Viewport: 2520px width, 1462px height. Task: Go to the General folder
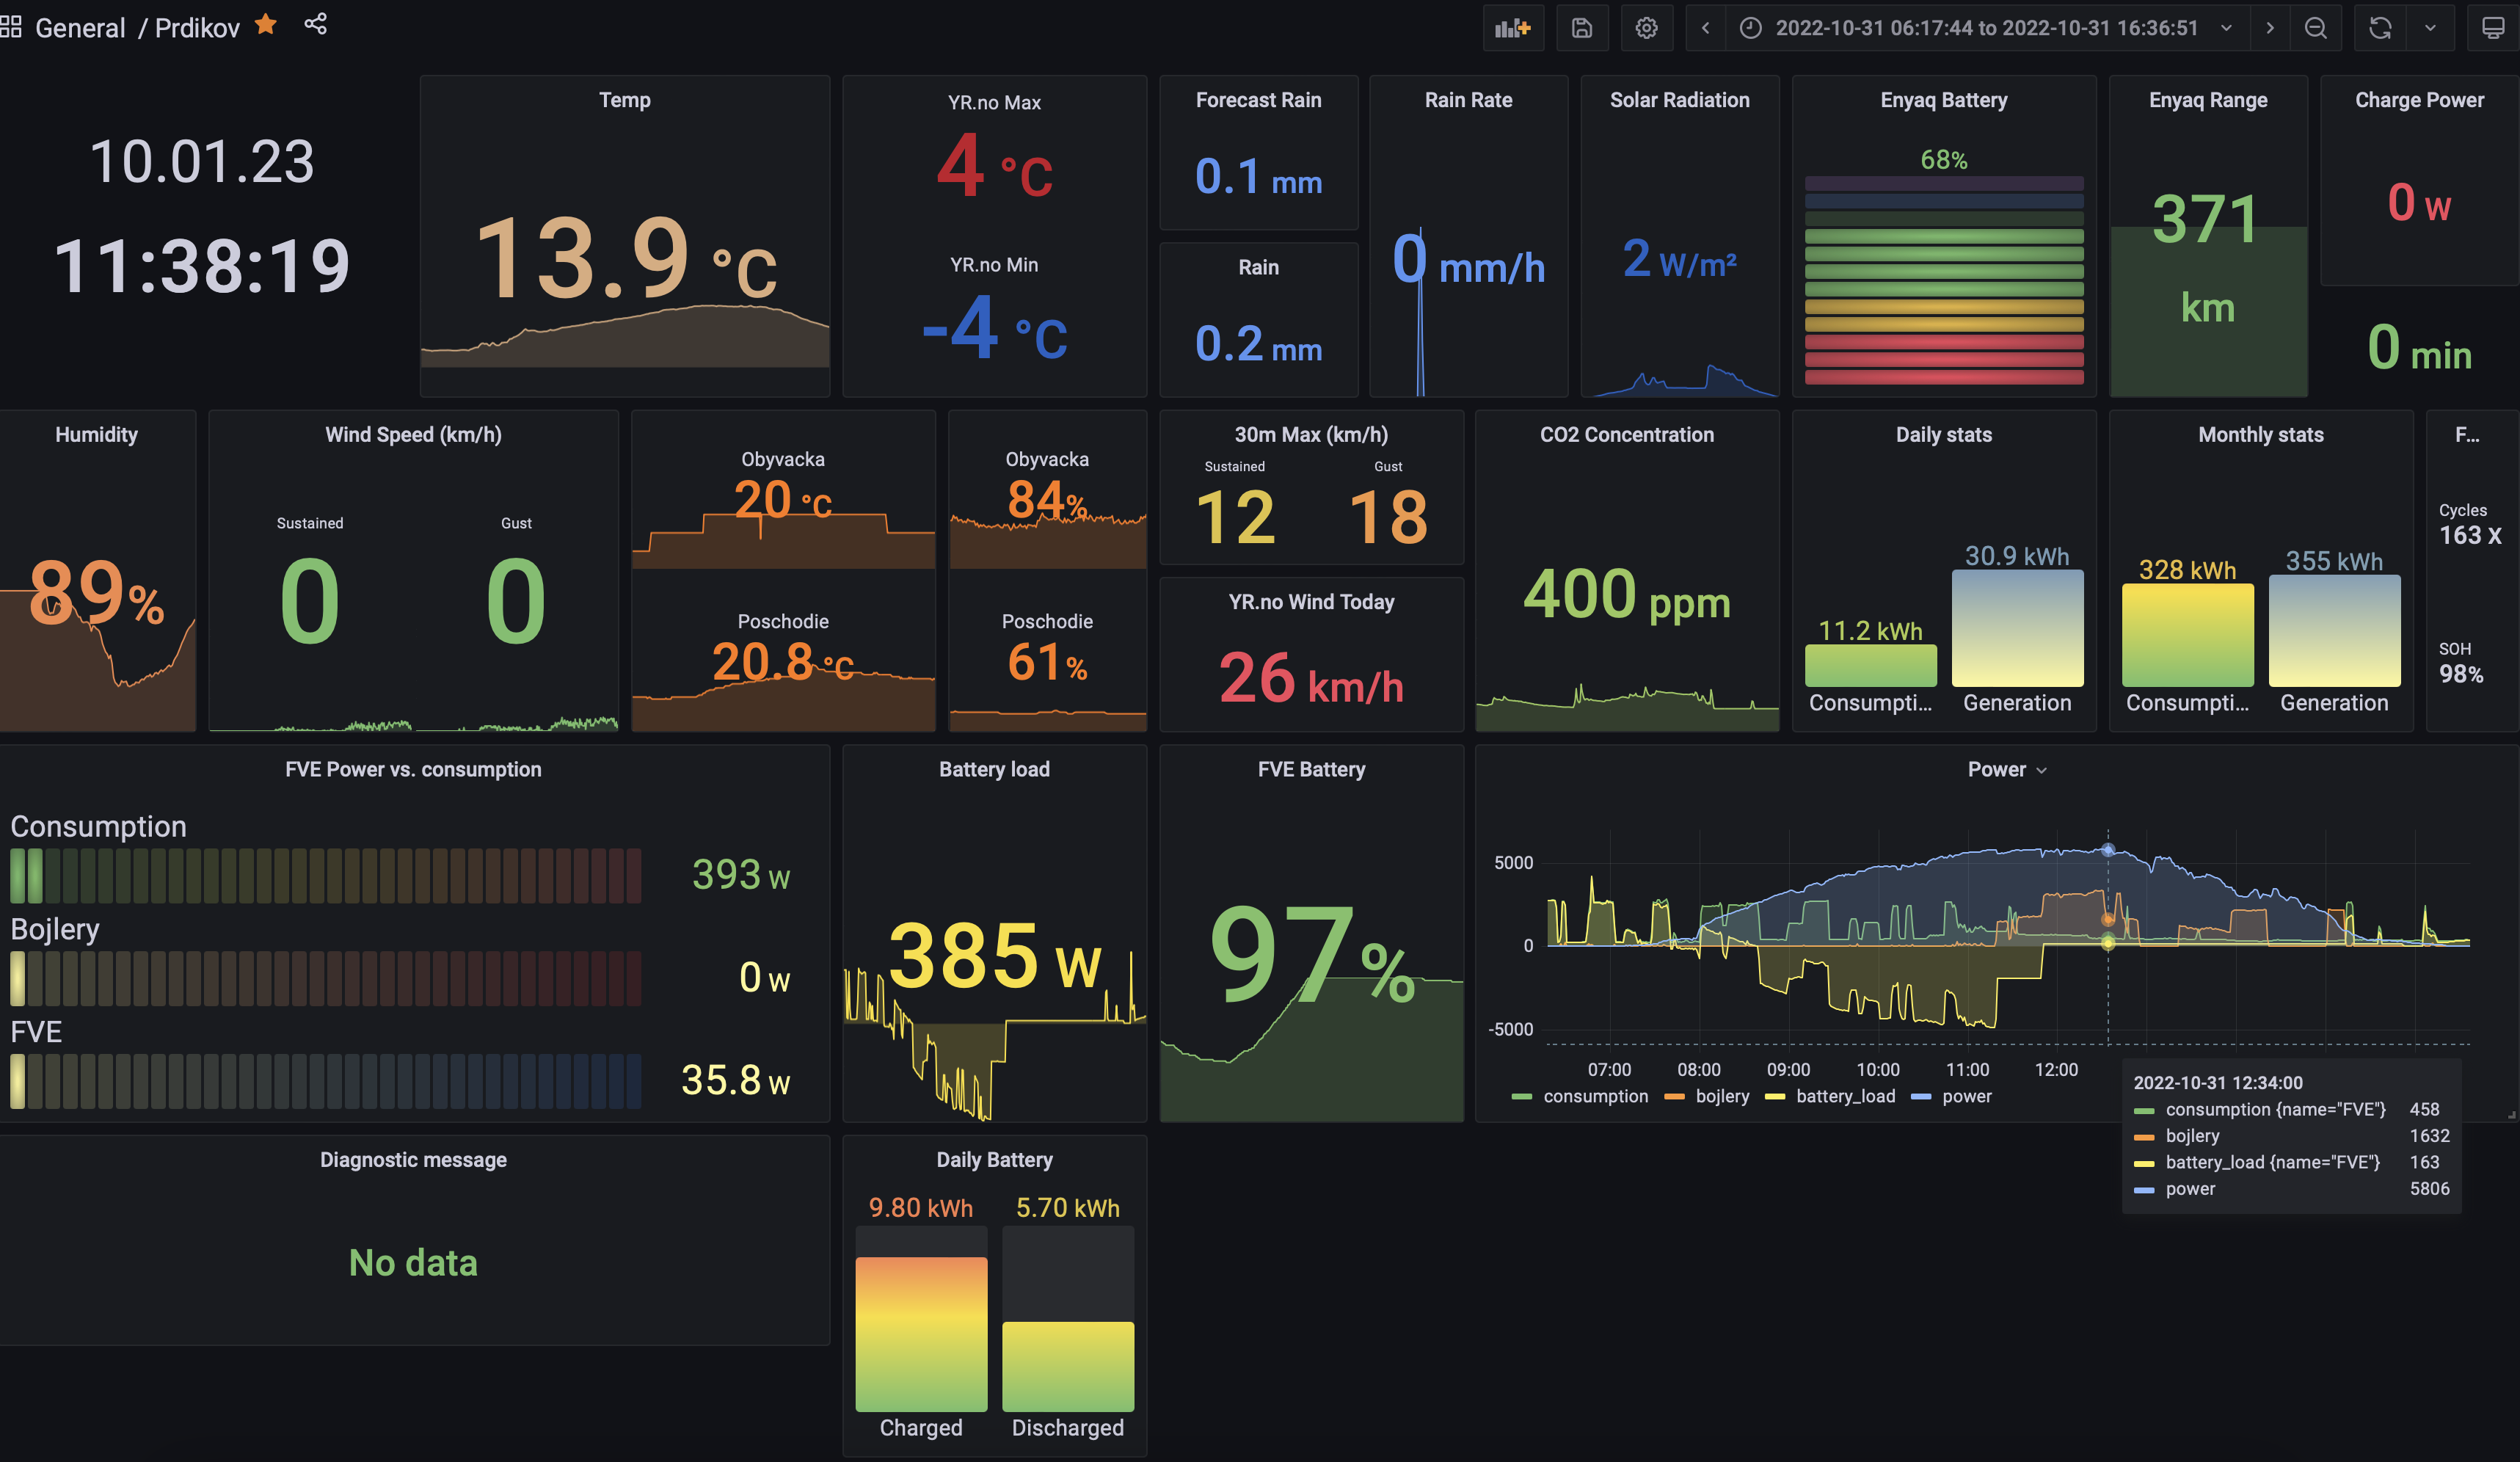(x=80, y=28)
